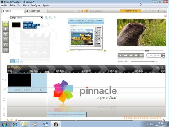
Task: Click the timeline split clip icon
Action: tap(158, 67)
